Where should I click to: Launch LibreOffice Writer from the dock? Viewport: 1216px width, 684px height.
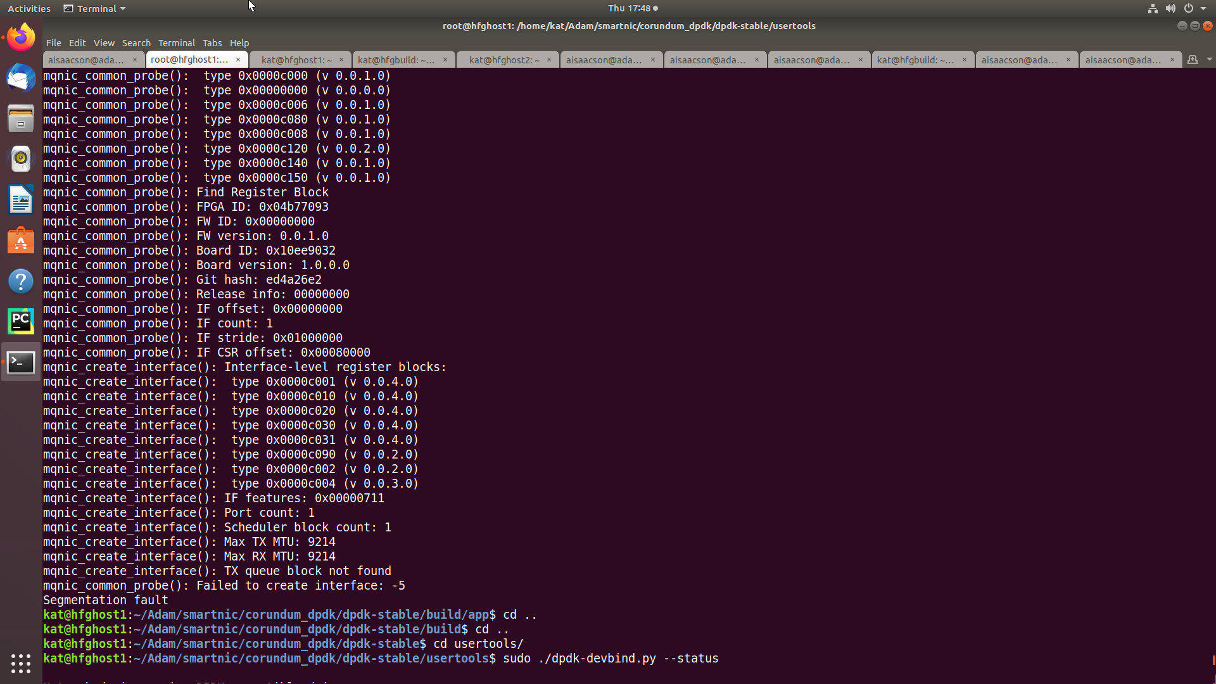point(21,199)
